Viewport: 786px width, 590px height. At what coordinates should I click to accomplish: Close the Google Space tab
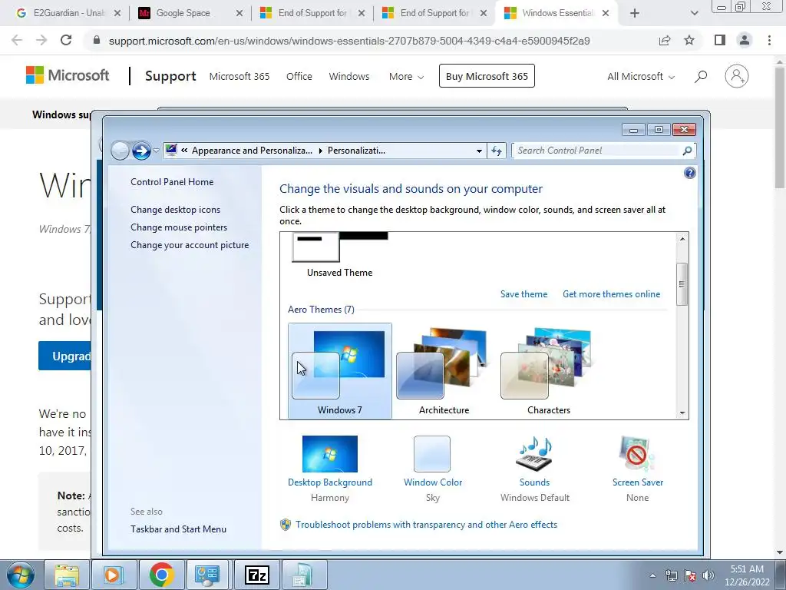239,14
